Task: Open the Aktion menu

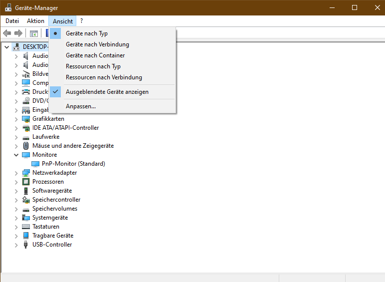Action: 35,21
